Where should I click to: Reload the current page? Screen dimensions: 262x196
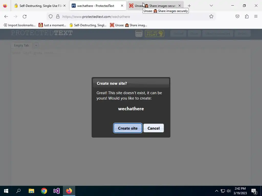(25, 17)
